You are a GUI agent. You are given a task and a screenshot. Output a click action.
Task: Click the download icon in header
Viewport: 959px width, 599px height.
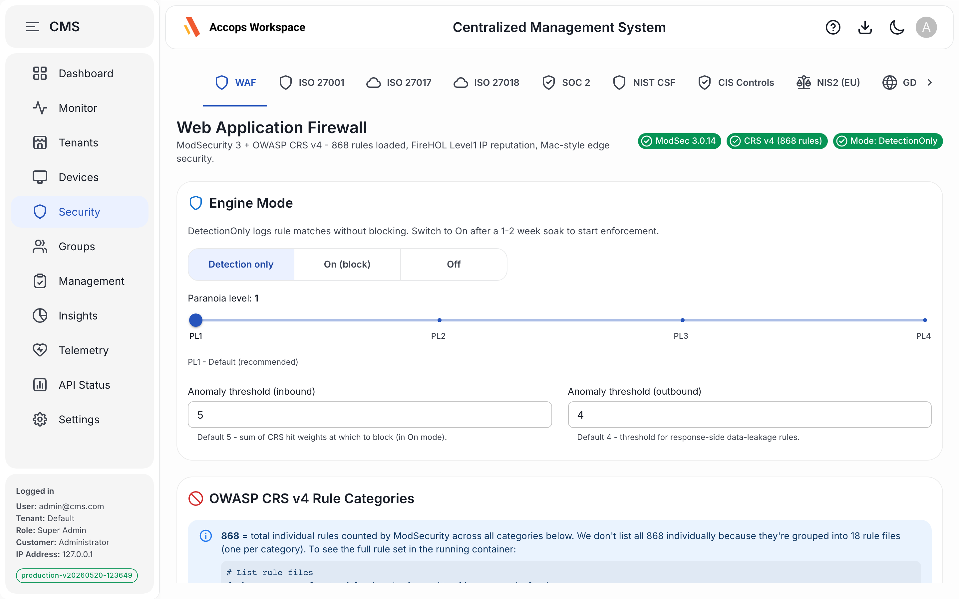click(x=865, y=27)
